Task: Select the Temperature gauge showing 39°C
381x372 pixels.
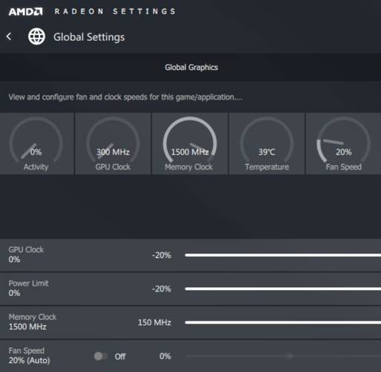Action: pos(267,144)
